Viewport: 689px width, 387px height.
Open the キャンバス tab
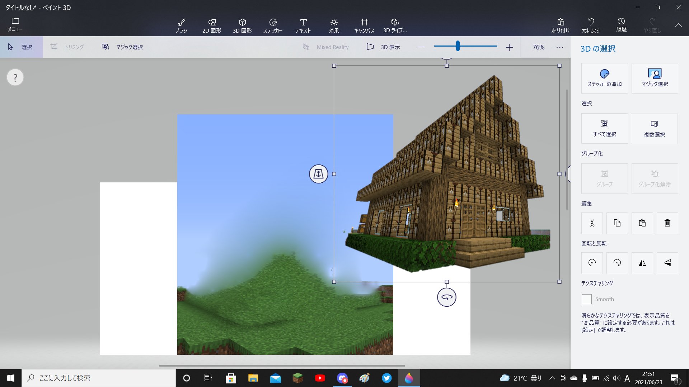364,25
